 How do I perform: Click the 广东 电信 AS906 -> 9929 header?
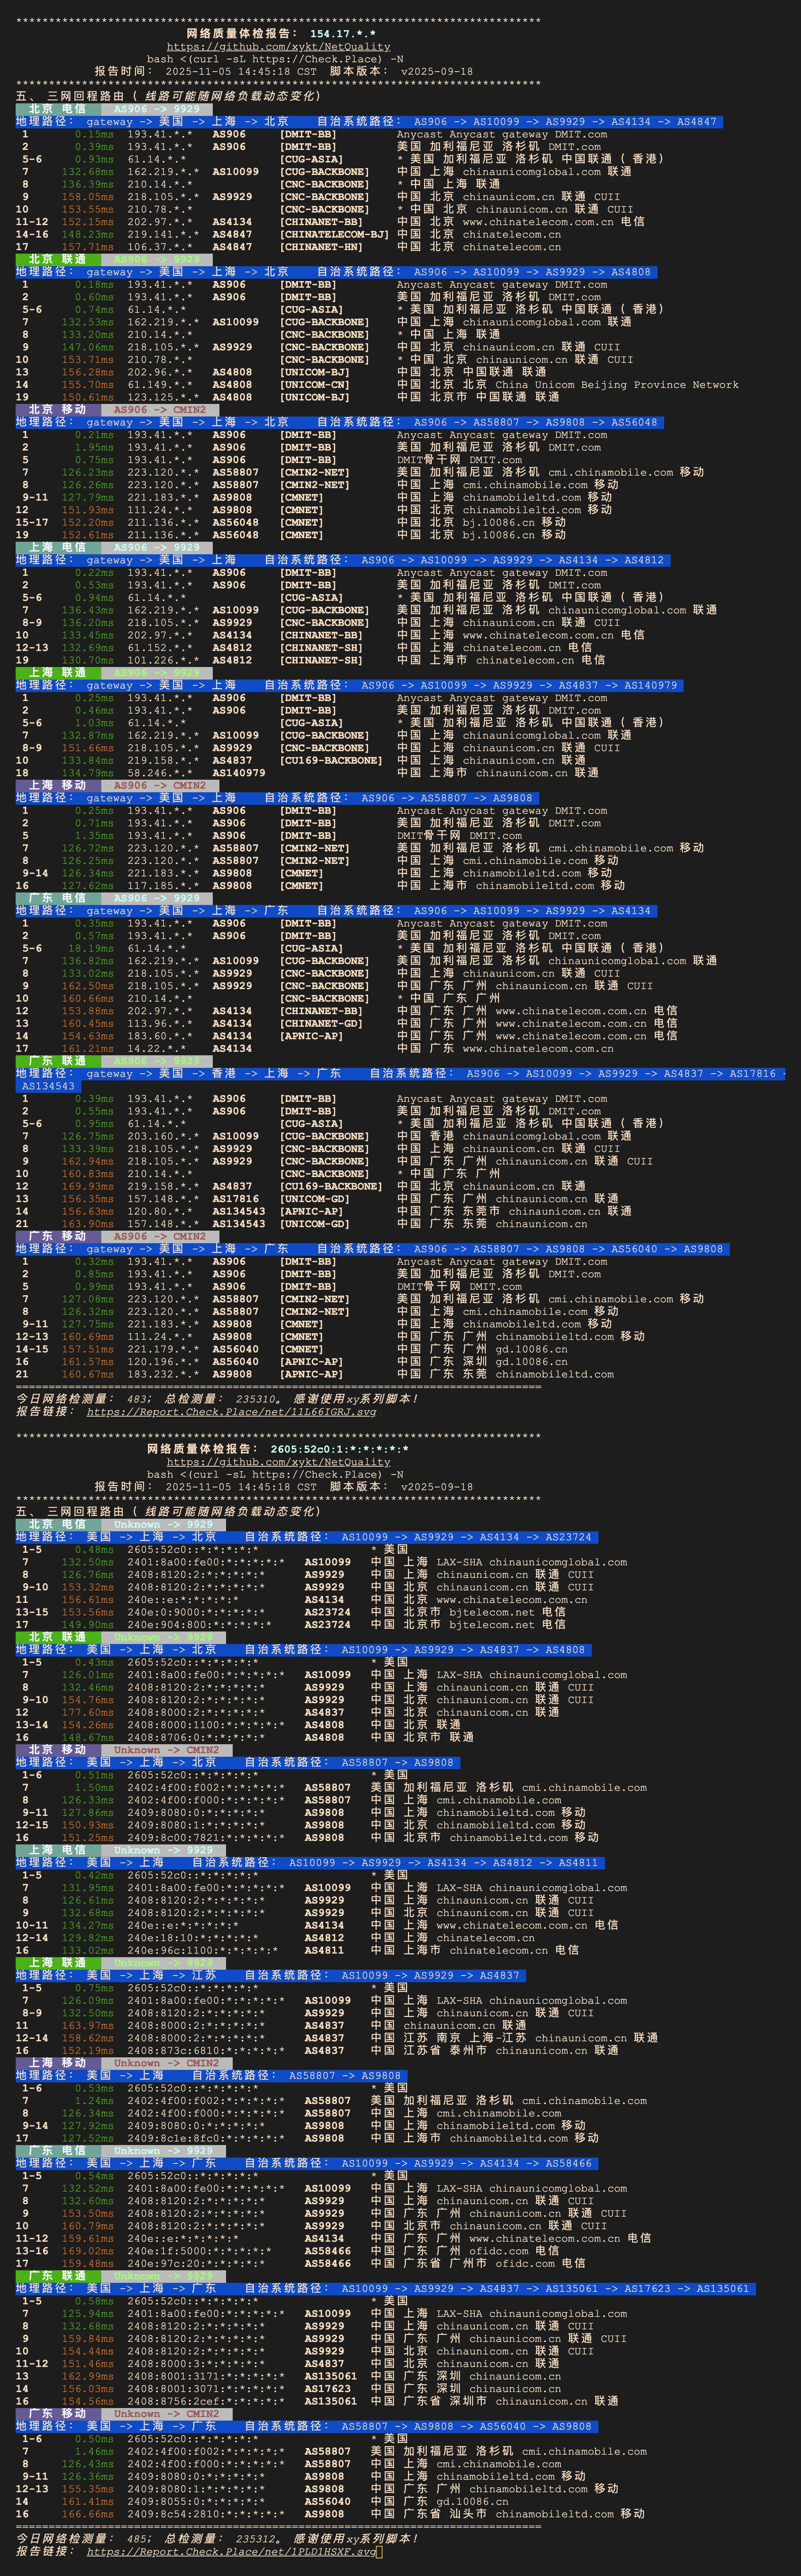click(110, 898)
